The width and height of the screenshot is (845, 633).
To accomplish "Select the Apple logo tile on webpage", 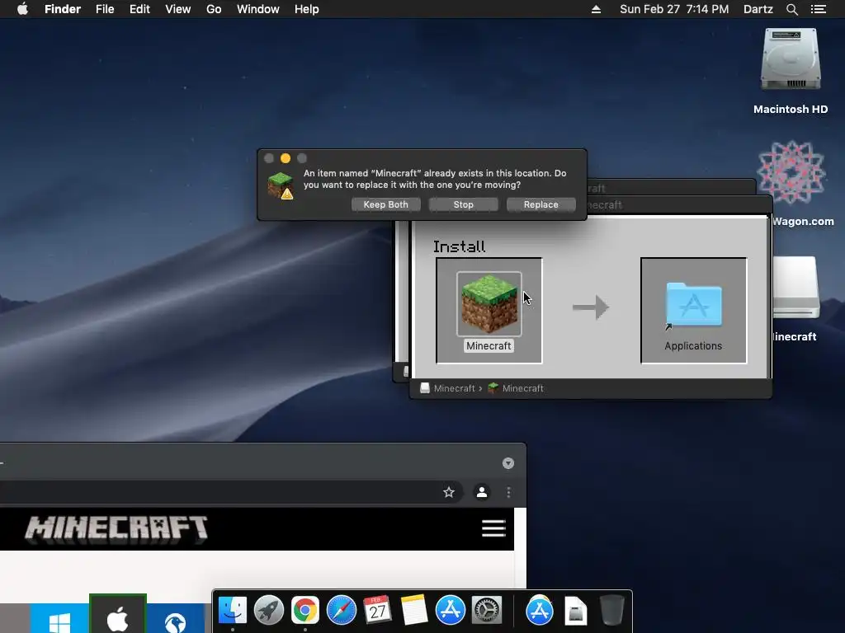I will pos(118,614).
